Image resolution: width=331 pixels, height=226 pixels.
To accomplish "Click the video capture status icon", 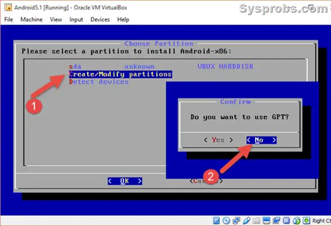I will tap(276, 221).
